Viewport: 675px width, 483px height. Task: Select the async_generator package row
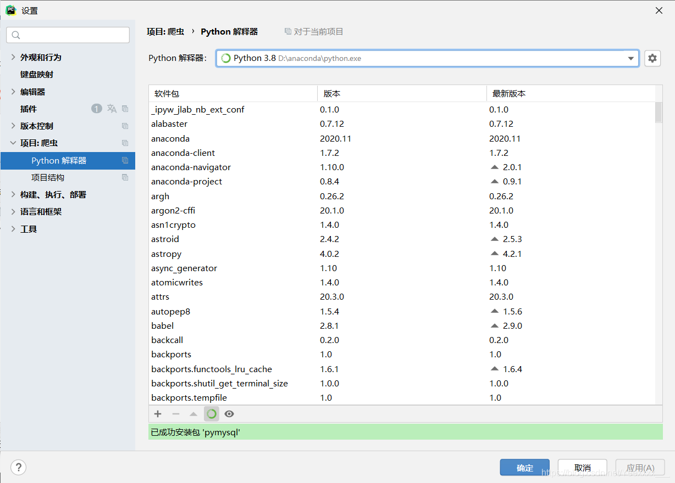click(x=402, y=268)
